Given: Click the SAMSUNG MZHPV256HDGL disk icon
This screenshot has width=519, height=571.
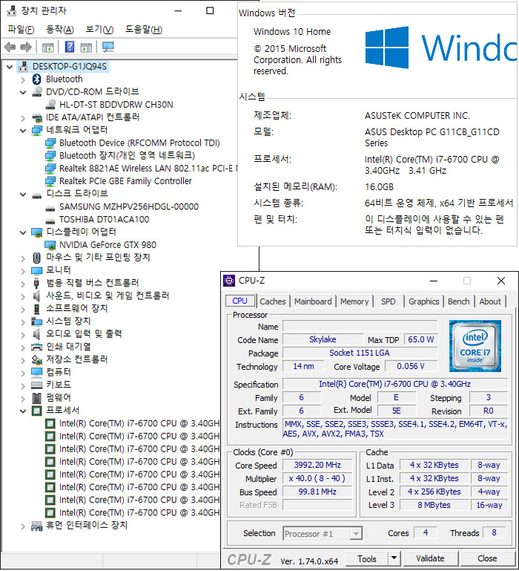Looking at the screenshot, I should click(50, 209).
